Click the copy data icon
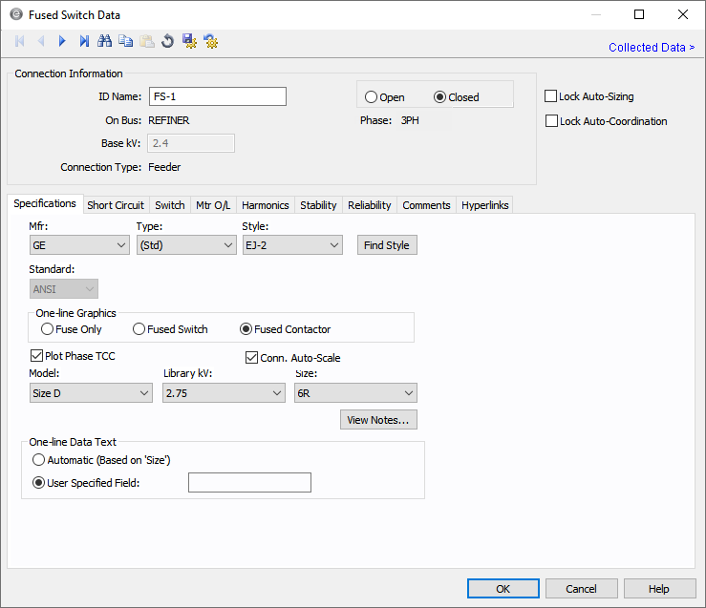 126,41
